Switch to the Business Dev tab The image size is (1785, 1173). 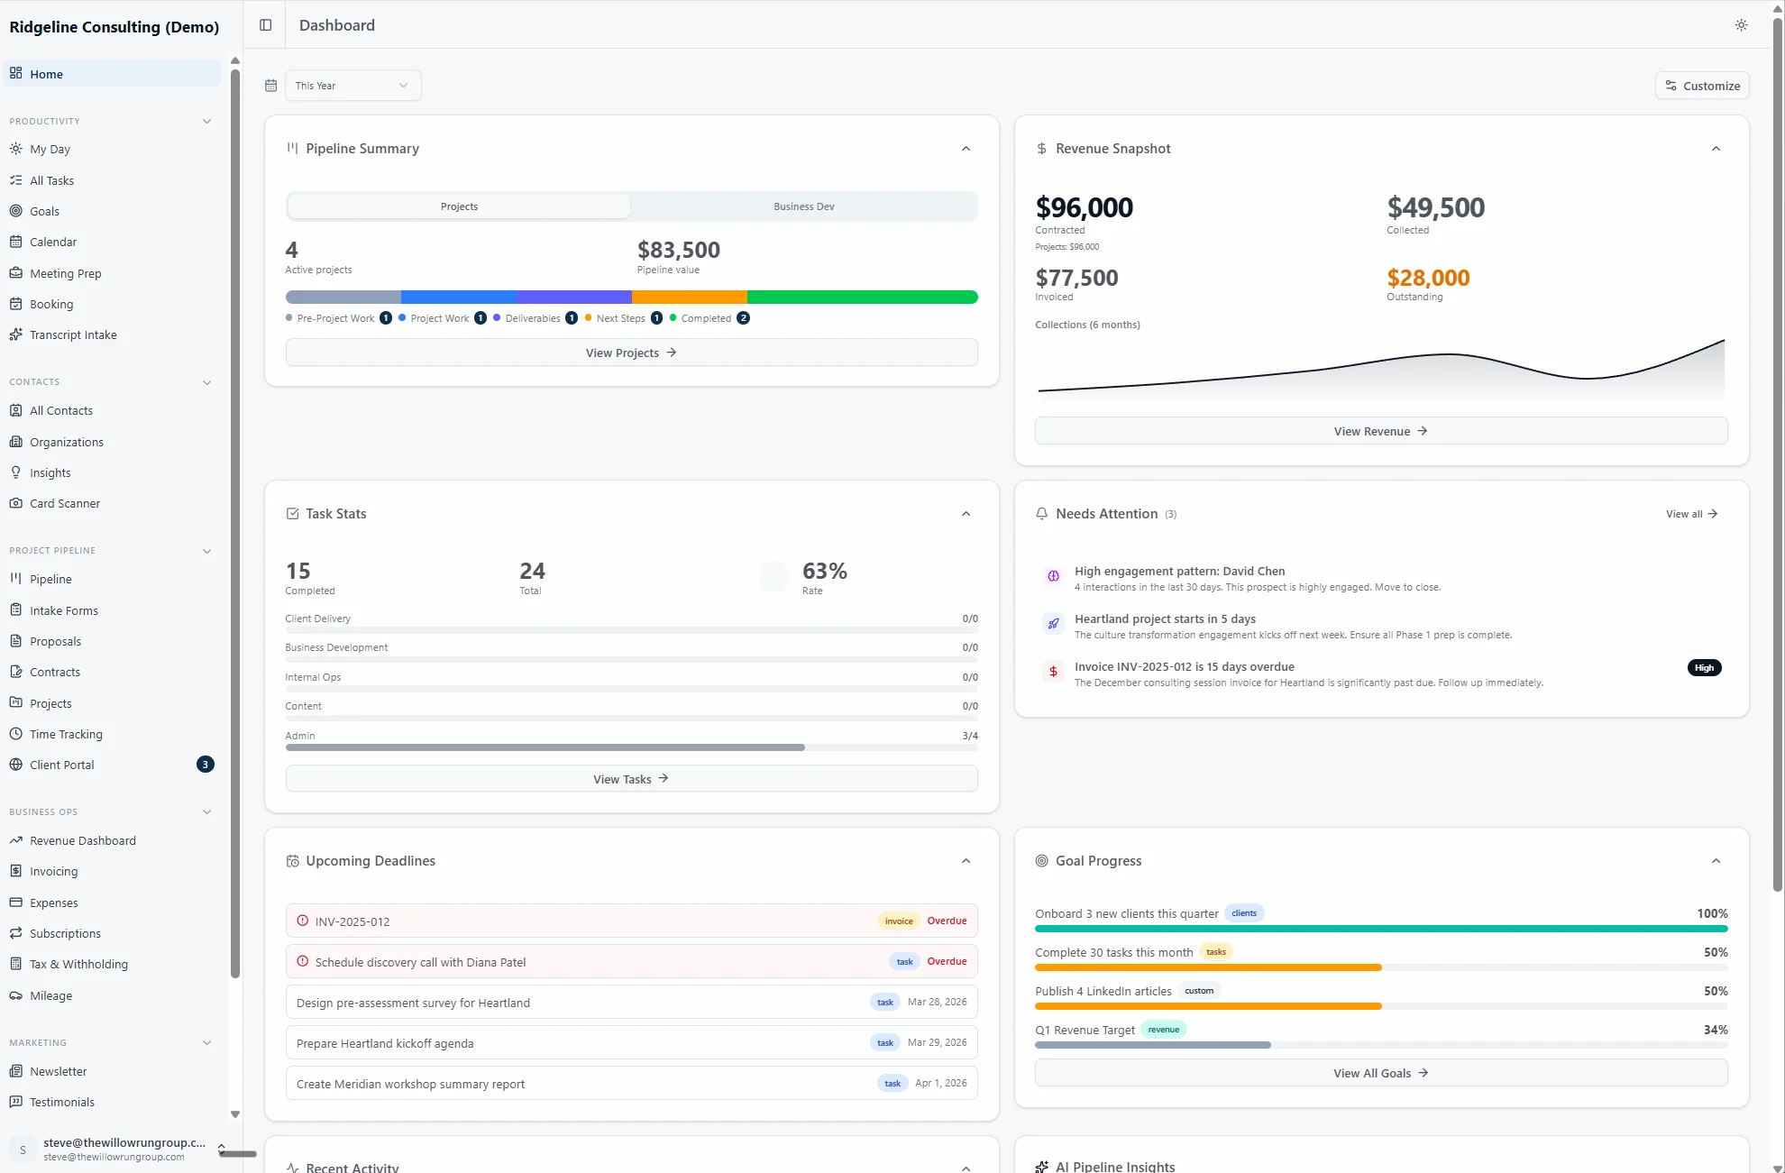[802, 206]
